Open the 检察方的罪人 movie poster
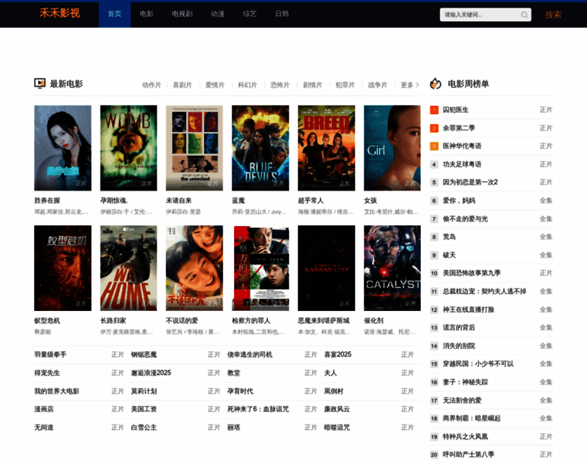This screenshot has height=463, width=587. [x=260, y=268]
